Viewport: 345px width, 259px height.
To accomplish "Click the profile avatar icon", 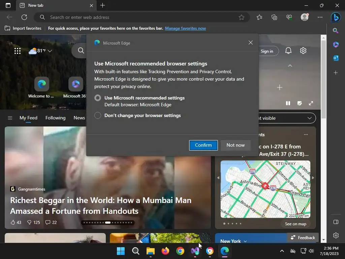I will coord(305,17).
